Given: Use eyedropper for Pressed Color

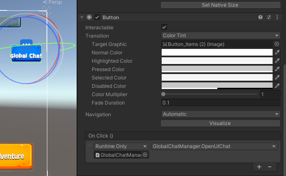Looking at the screenshot, I should pyautogui.click(x=277, y=69).
